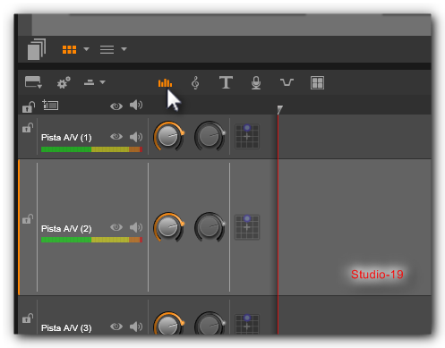Toggle lock on Pista A/V (3)
This screenshot has width=445, height=348.
28,318
